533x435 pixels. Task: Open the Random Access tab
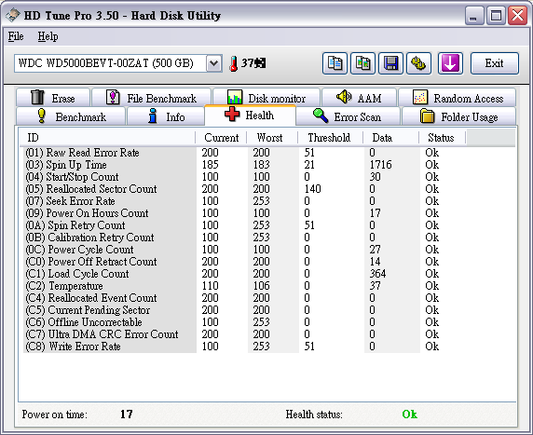(x=458, y=98)
